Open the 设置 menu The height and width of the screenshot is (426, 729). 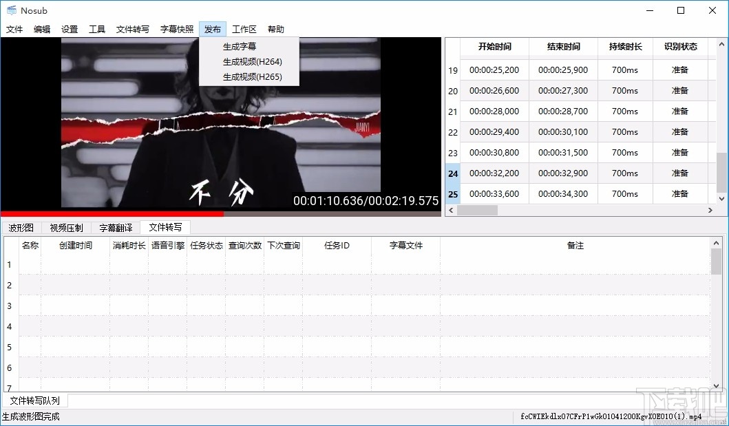(70, 30)
